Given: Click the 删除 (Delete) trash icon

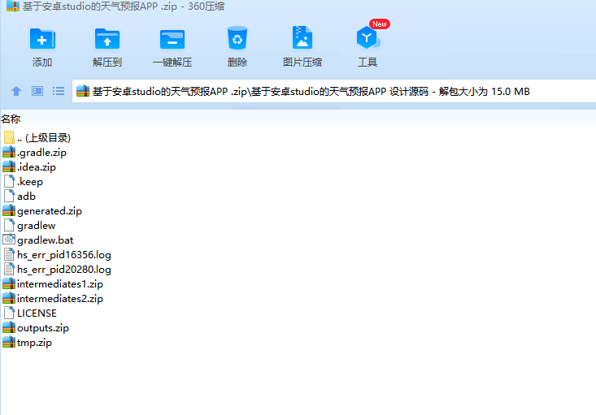Looking at the screenshot, I should point(237,37).
